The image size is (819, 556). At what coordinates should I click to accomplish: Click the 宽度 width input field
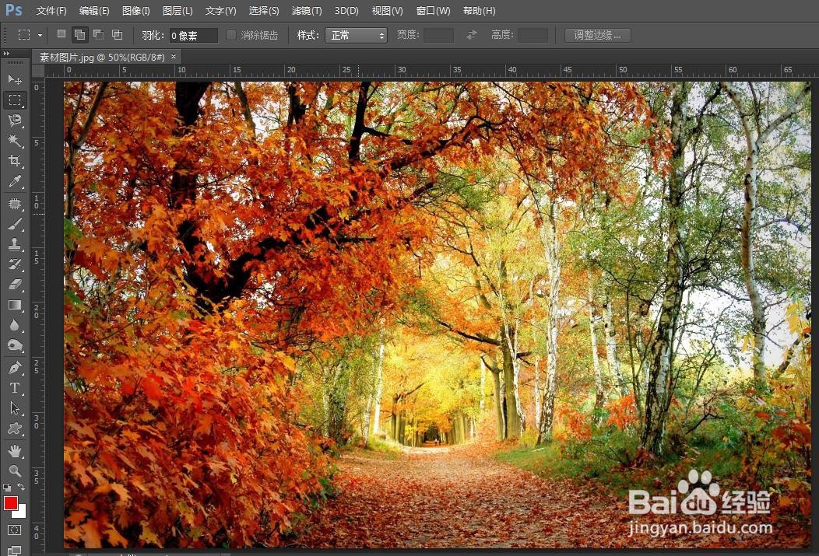coord(438,35)
